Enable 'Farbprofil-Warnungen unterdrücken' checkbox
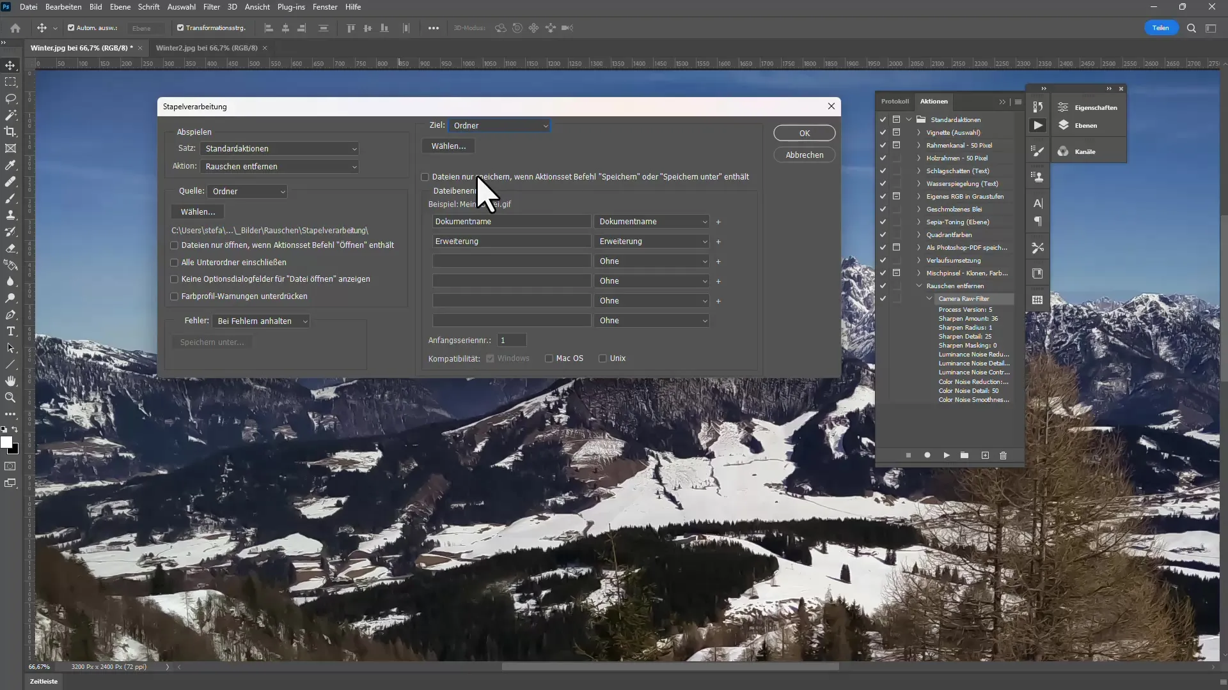This screenshot has height=690, width=1228. click(x=175, y=296)
